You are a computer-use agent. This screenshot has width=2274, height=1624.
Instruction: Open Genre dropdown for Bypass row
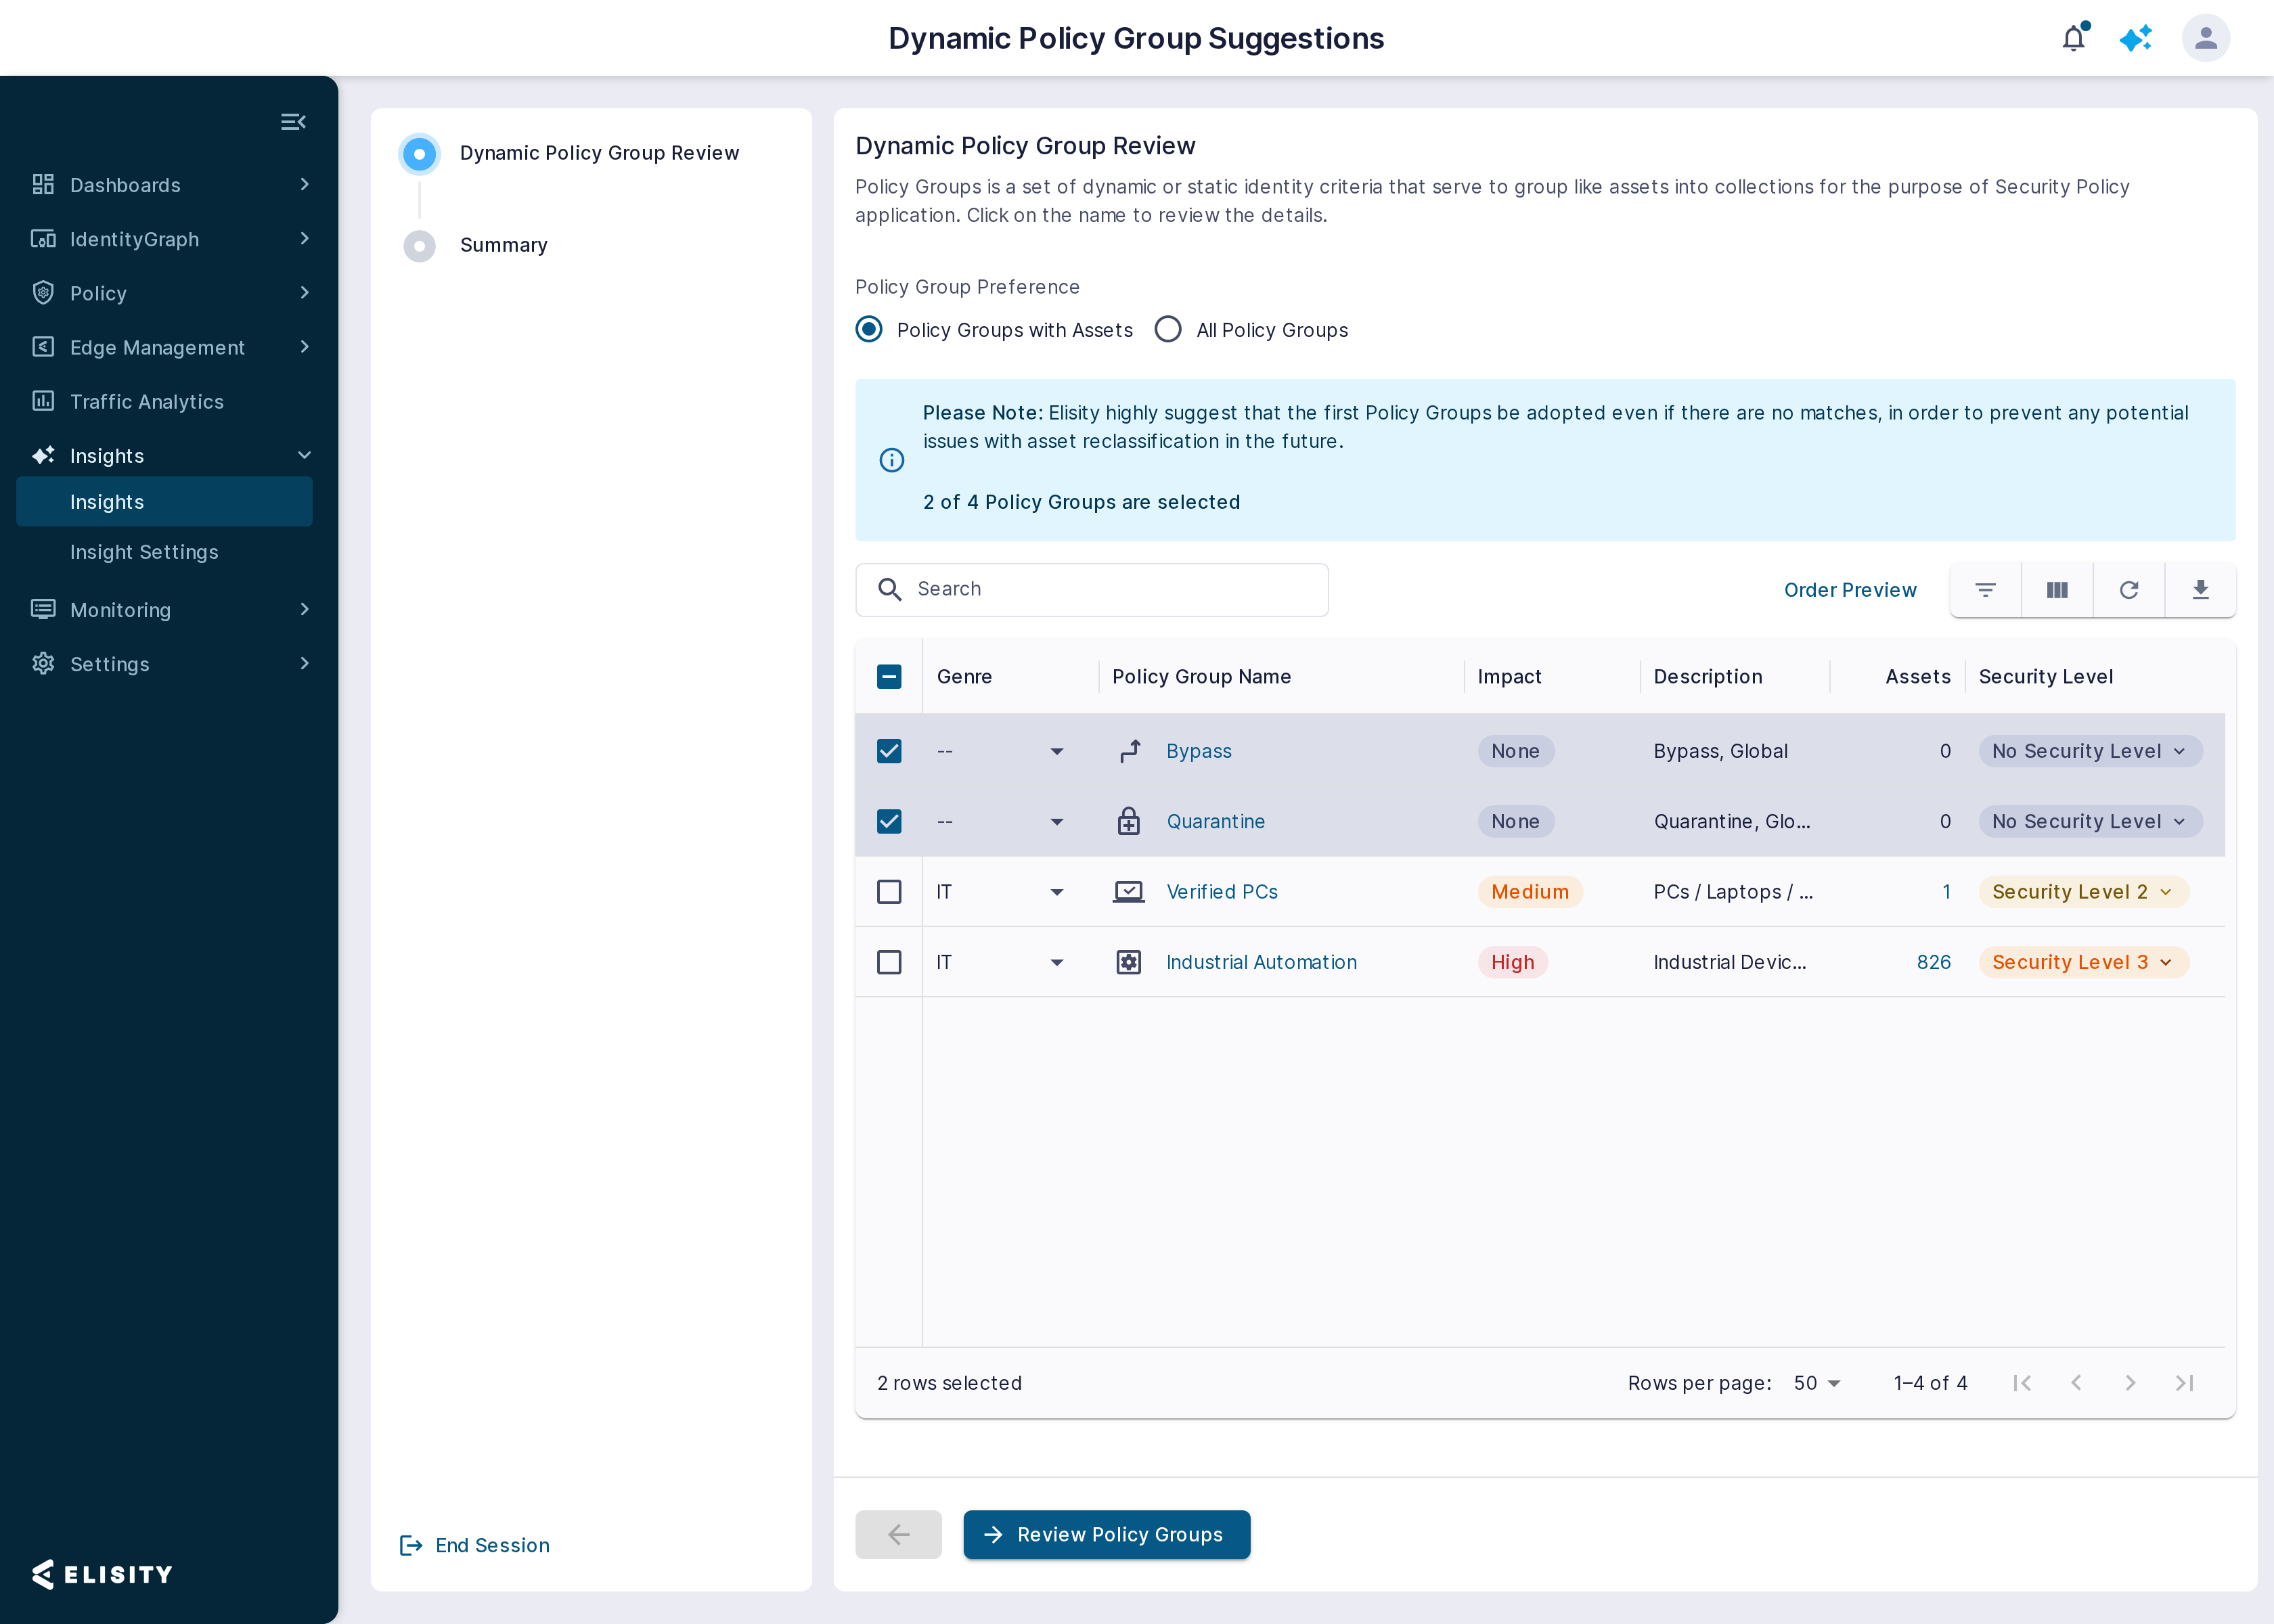coord(1057,751)
